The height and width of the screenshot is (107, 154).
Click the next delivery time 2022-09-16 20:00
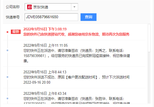[x=37, y=82]
